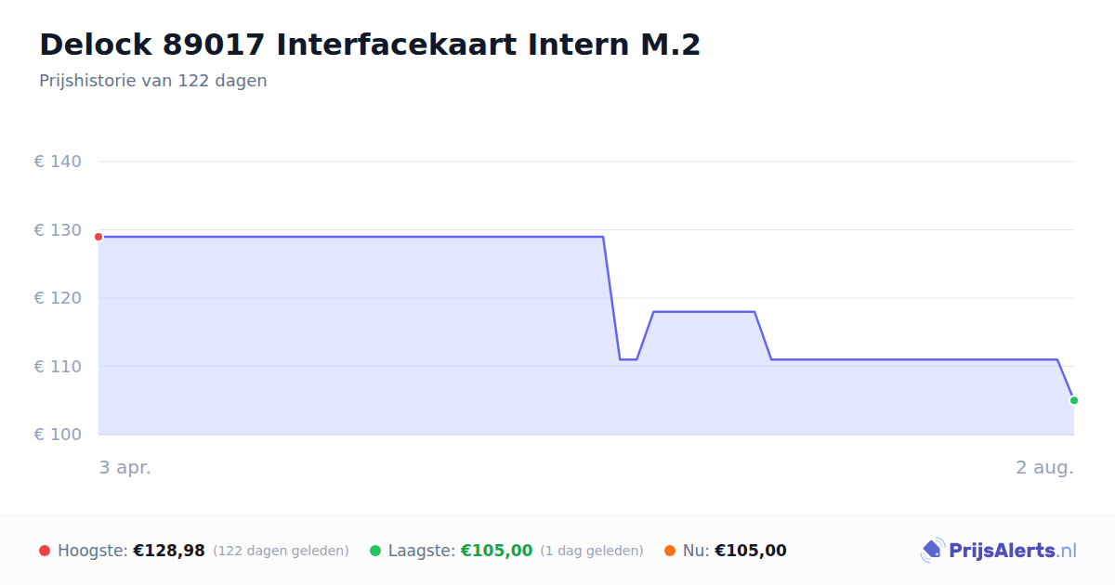Click the red highest-price dot on chart
Image resolution: width=1115 pixels, height=585 pixels.
(x=98, y=237)
